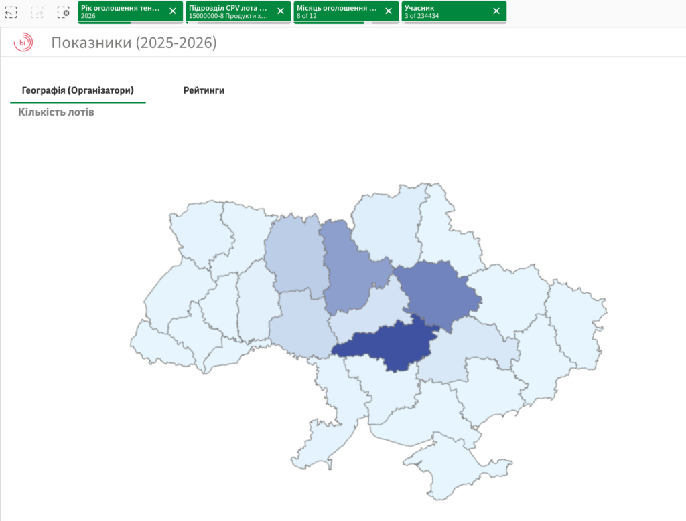Switch to the Рейтинги tab
Viewport: 686px width, 521px height.
204,90
